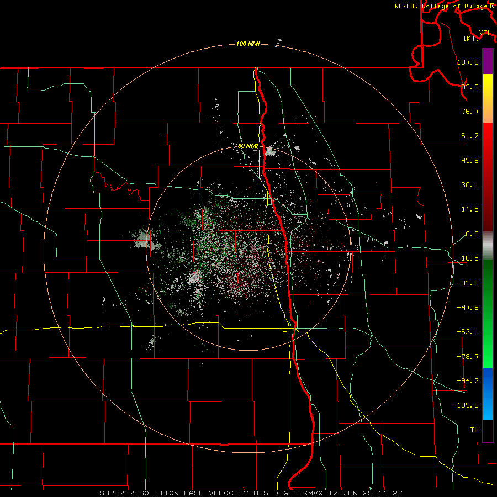The image size is (497, 497).
Task: Click the [KT] units label
Action: point(472,38)
